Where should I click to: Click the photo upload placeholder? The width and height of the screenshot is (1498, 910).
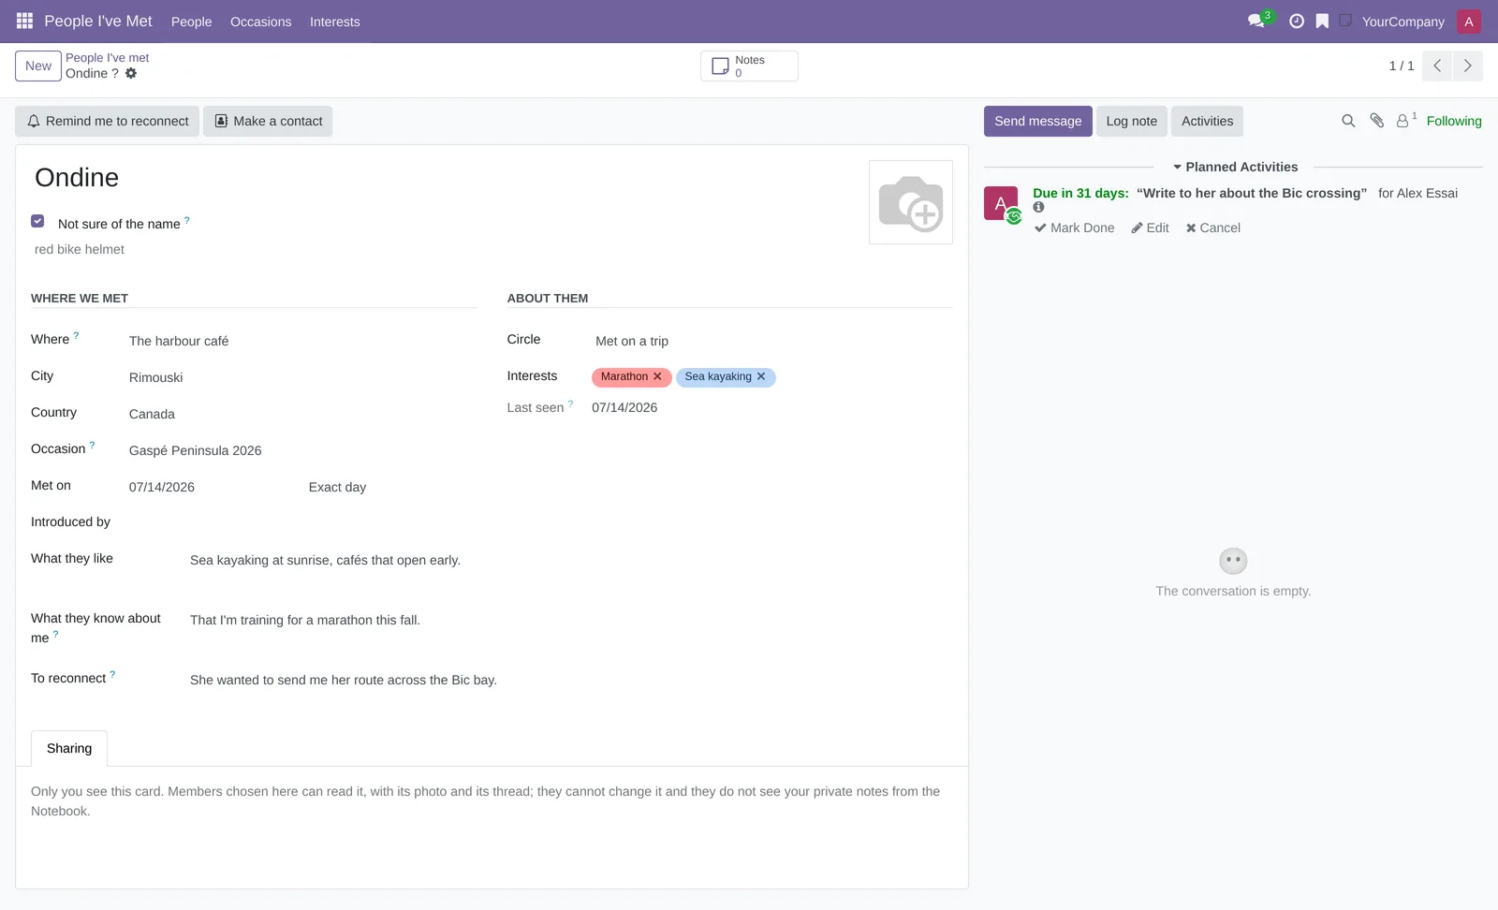pos(911,202)
